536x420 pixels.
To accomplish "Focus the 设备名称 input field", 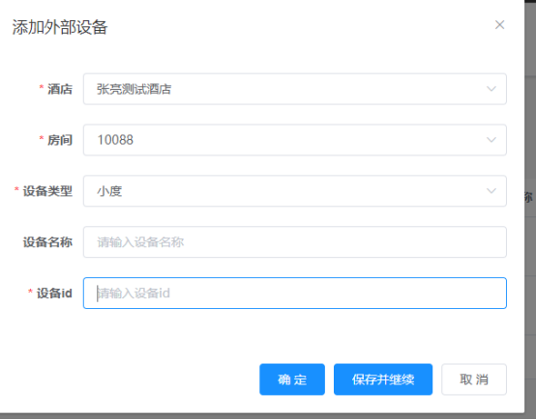I will (x=295, y=242).
